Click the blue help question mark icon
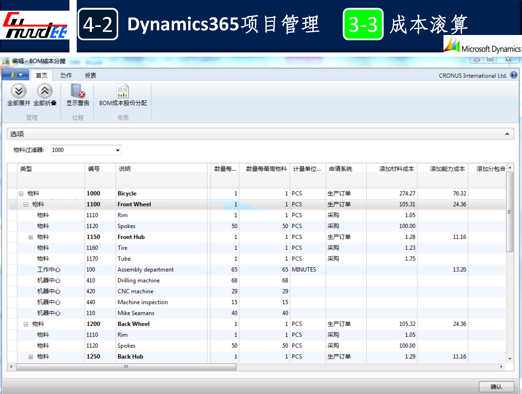 pos(514,75)
